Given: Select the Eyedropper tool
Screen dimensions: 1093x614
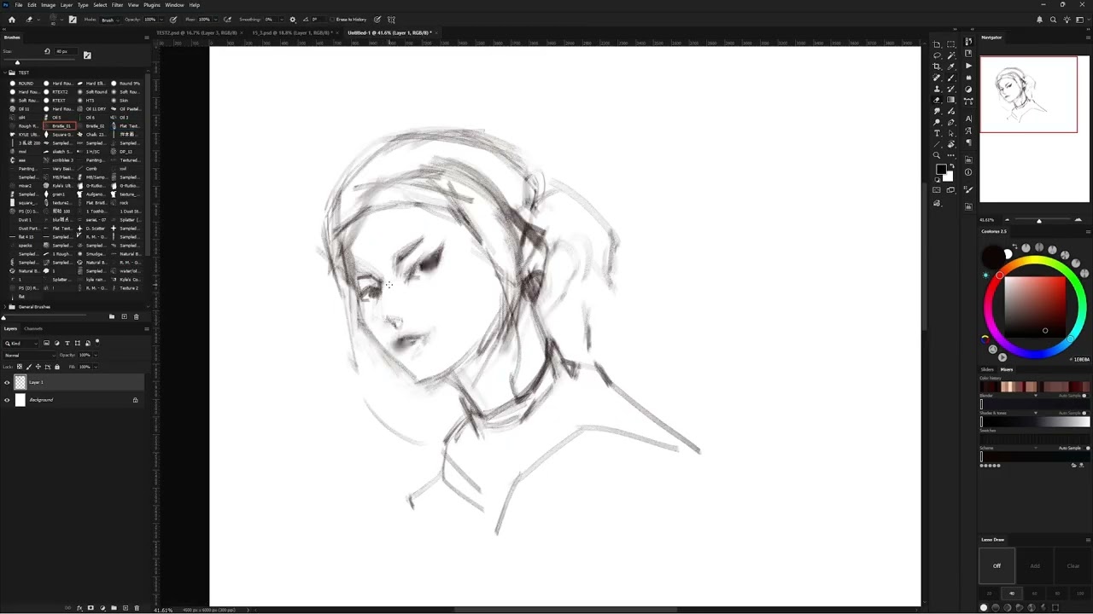Looking at the screenshot, I should (x=951, y=67).
